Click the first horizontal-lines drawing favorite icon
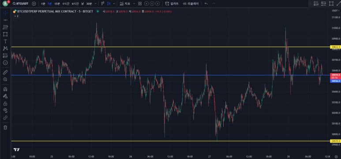This screenshot has width=341, height=159. click(316, 4)
